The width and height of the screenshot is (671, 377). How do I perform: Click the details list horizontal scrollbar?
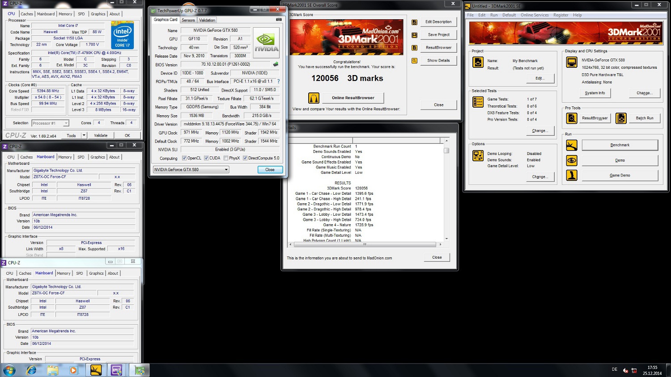(365, 244)
